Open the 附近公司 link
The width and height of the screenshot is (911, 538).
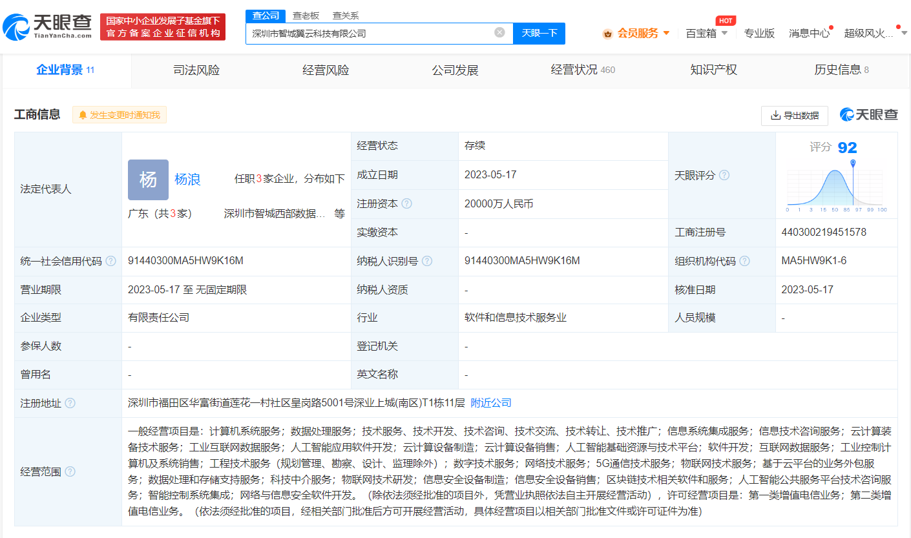click(491, 403)
